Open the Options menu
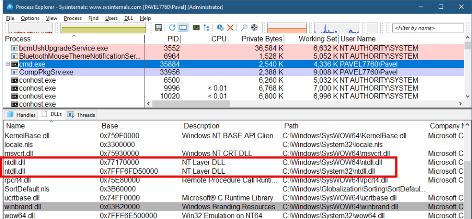Viewport: 472px width, 219px height. click(30, 18)
